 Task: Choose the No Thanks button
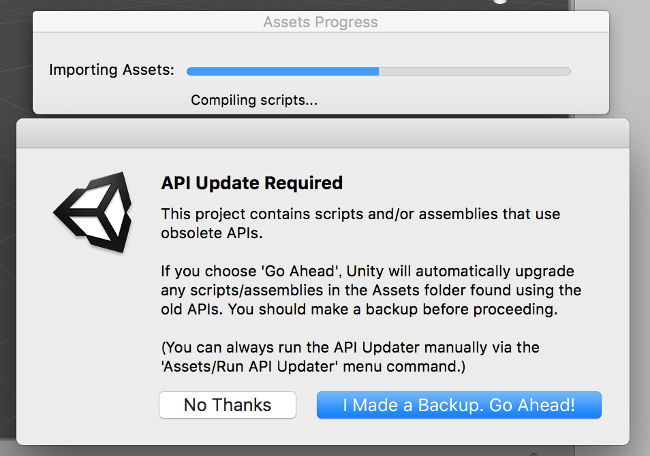pos(228,405)
